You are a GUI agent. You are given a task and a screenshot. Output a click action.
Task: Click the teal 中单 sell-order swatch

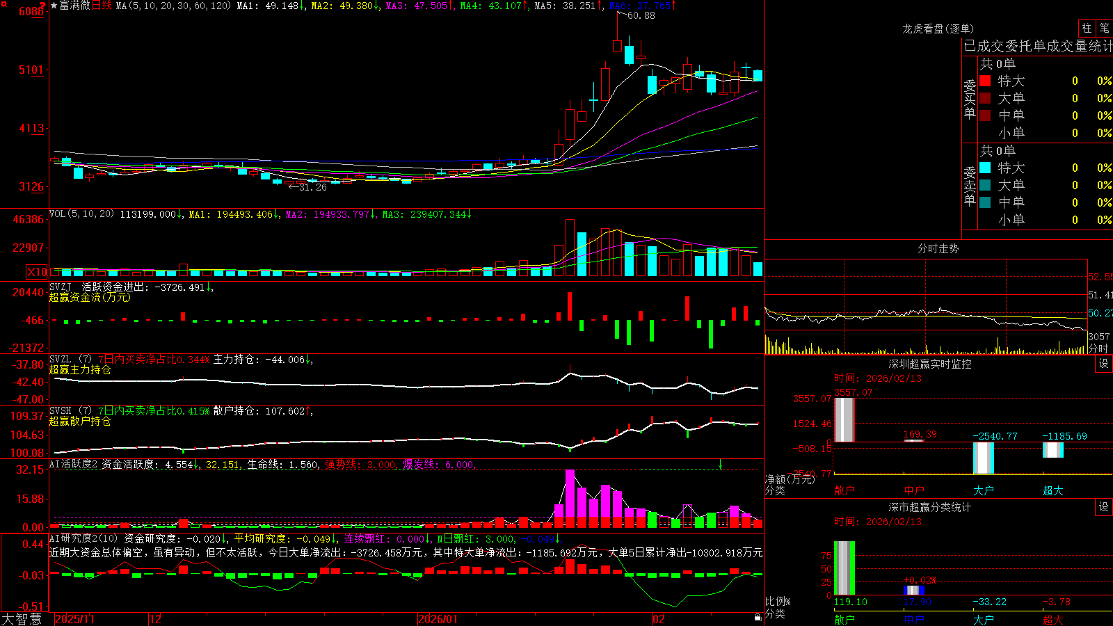point(985,202)
